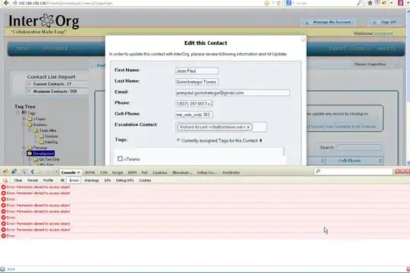The height and width of the screenshot is (273, 410).
Task: Open the red S toolbar extension icon
Action: tap(401, 3)
